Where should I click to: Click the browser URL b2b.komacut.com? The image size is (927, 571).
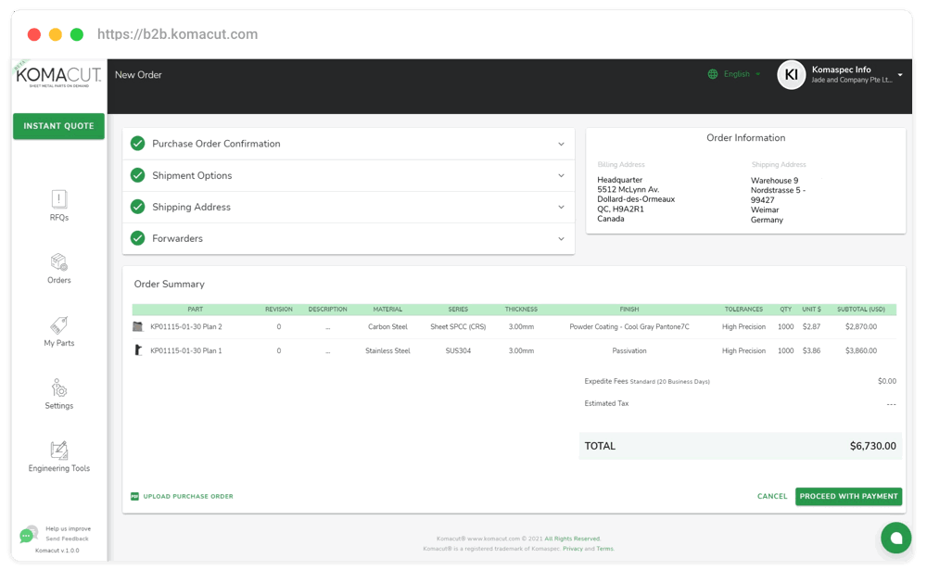[177, 34]
